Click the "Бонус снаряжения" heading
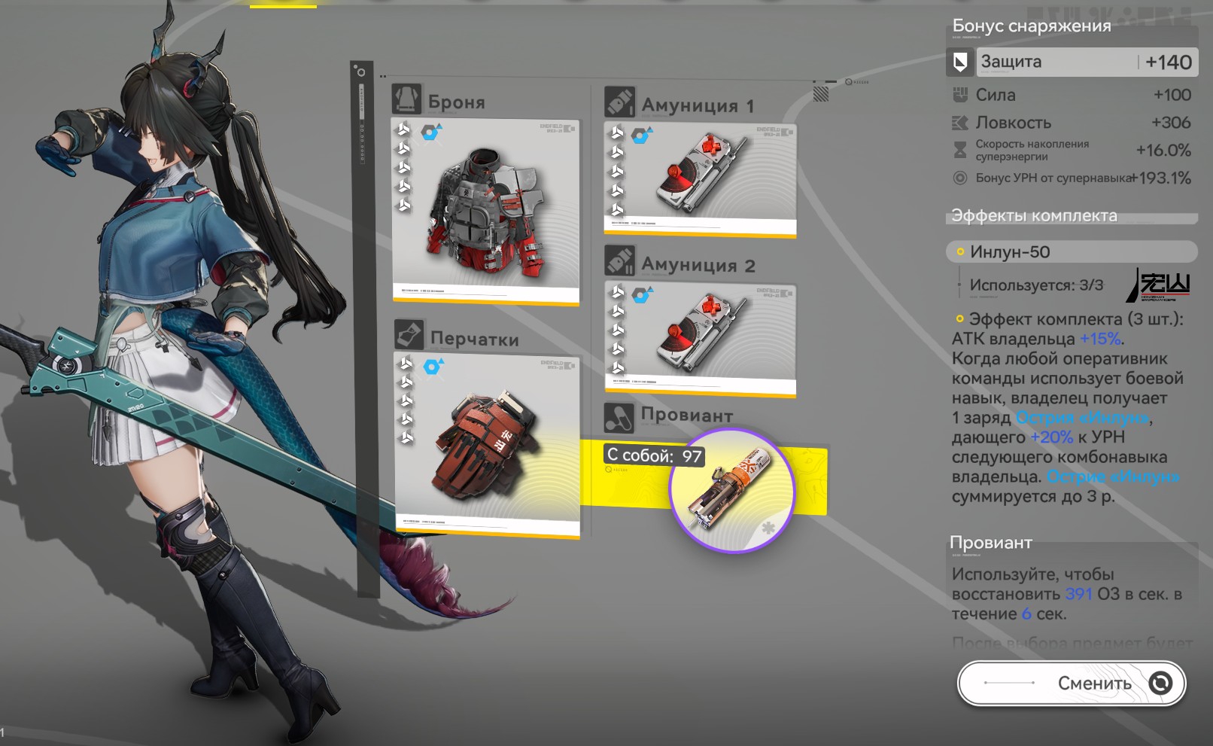 pos(1032,26)
